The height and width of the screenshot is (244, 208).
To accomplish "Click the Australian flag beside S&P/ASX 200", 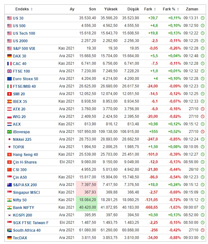I will 9,185.
